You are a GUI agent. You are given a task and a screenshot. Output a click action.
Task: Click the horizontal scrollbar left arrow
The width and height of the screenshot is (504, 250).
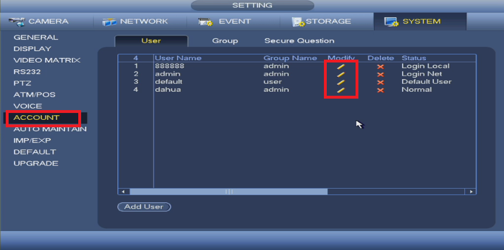click(x=123, y=192)
